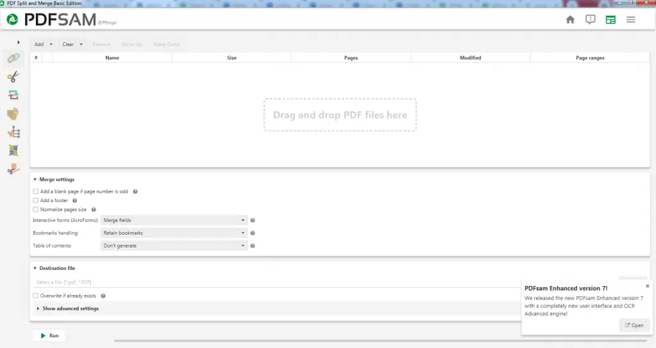Screen dimensions: 656x348
Task: Enable Overwrite if already exists
Action: click(x=36, y=296)
